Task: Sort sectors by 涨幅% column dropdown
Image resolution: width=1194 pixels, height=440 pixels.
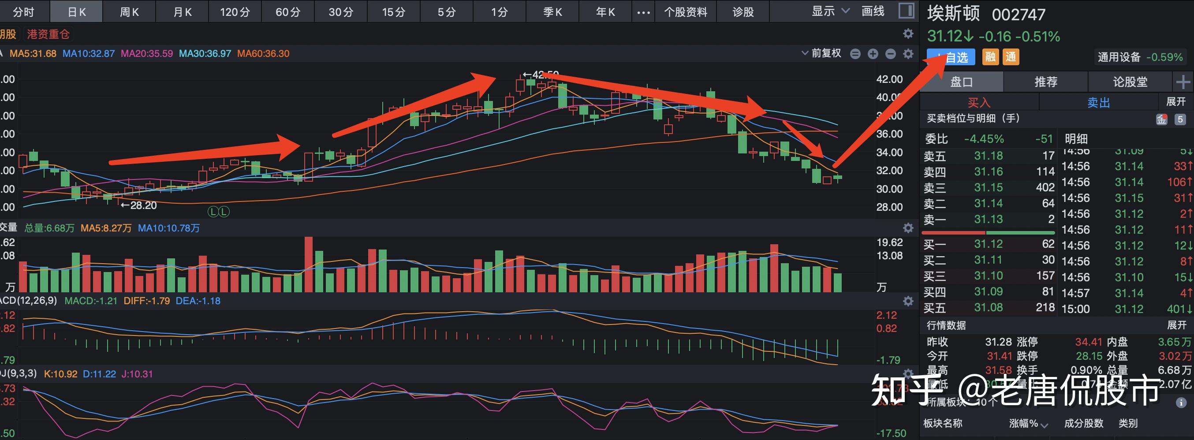Action: (x=1028, y=423)
